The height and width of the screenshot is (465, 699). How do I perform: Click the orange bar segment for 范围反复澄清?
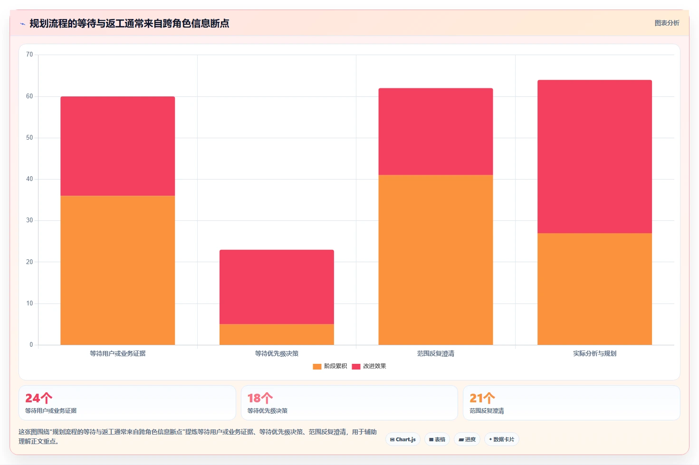(x=436, y=260)
